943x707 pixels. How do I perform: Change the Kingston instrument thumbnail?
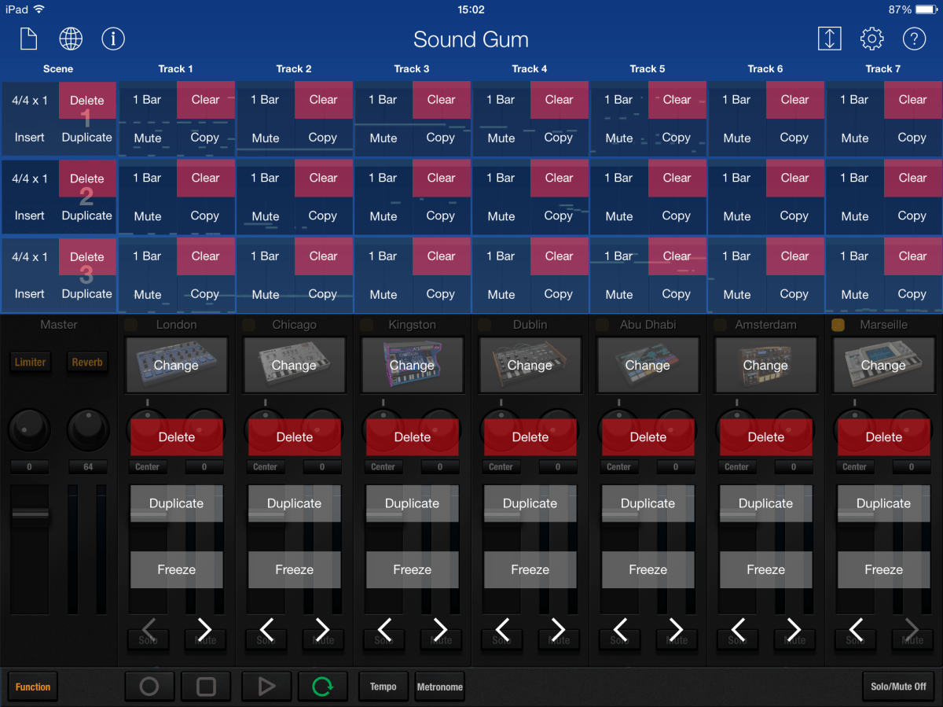[x=412, y=366]
